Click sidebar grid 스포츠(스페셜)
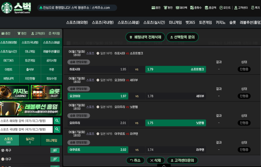 point(52,43)
